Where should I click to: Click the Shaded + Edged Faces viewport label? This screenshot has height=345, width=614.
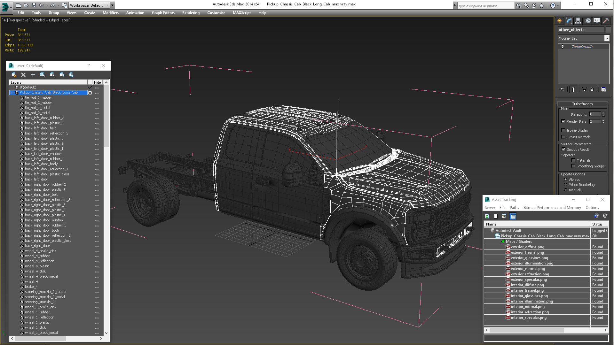(51, 20)
